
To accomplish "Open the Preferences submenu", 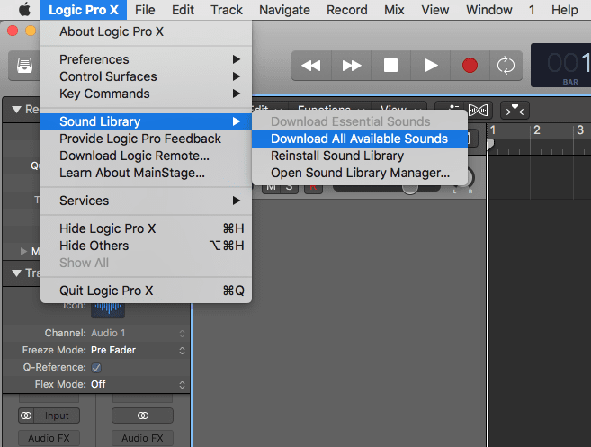I will click(146, 59).
